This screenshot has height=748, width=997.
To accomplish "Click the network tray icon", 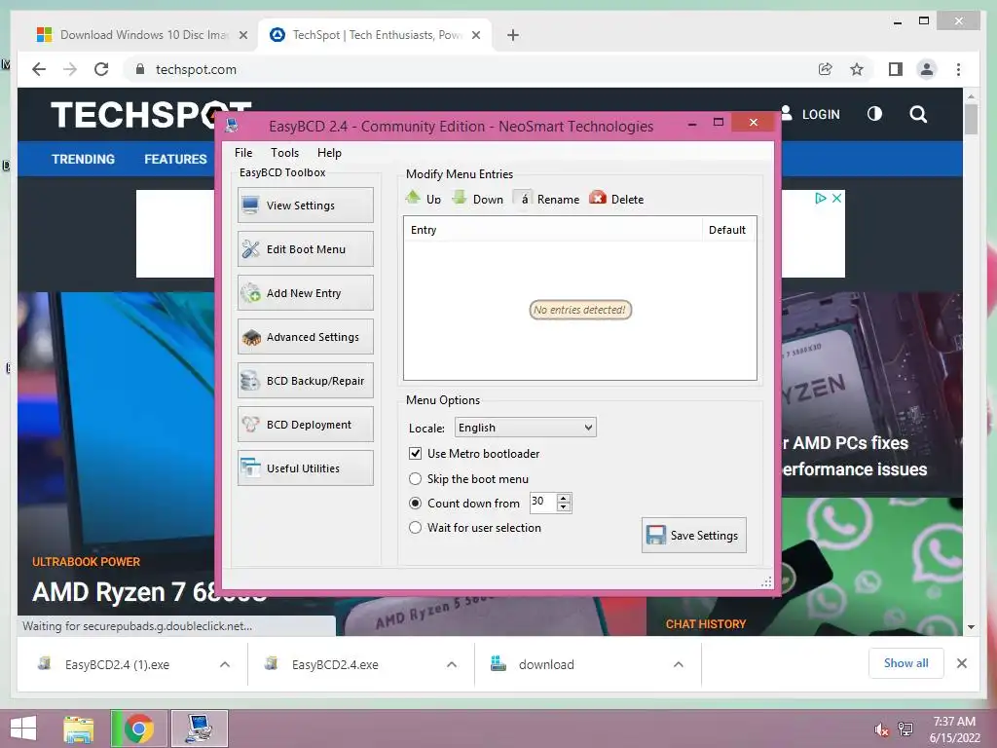I will point(905,729).
